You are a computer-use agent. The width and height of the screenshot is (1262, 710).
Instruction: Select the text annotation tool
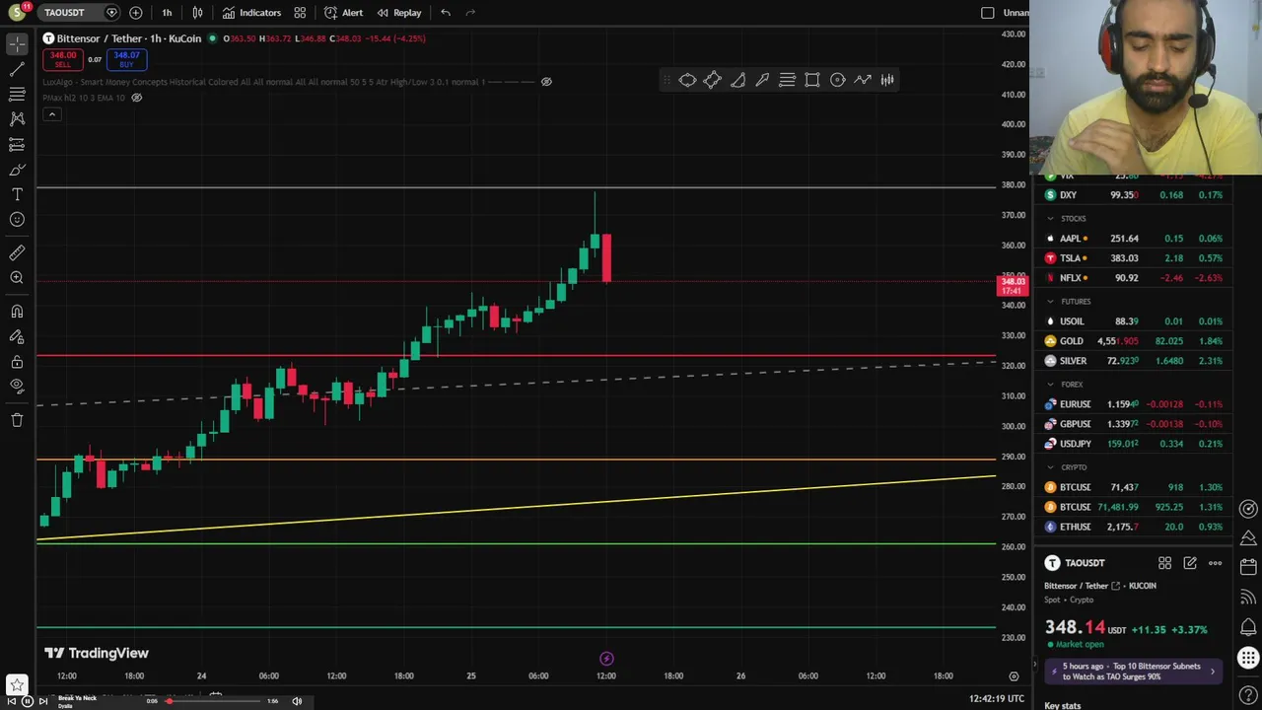17,194
